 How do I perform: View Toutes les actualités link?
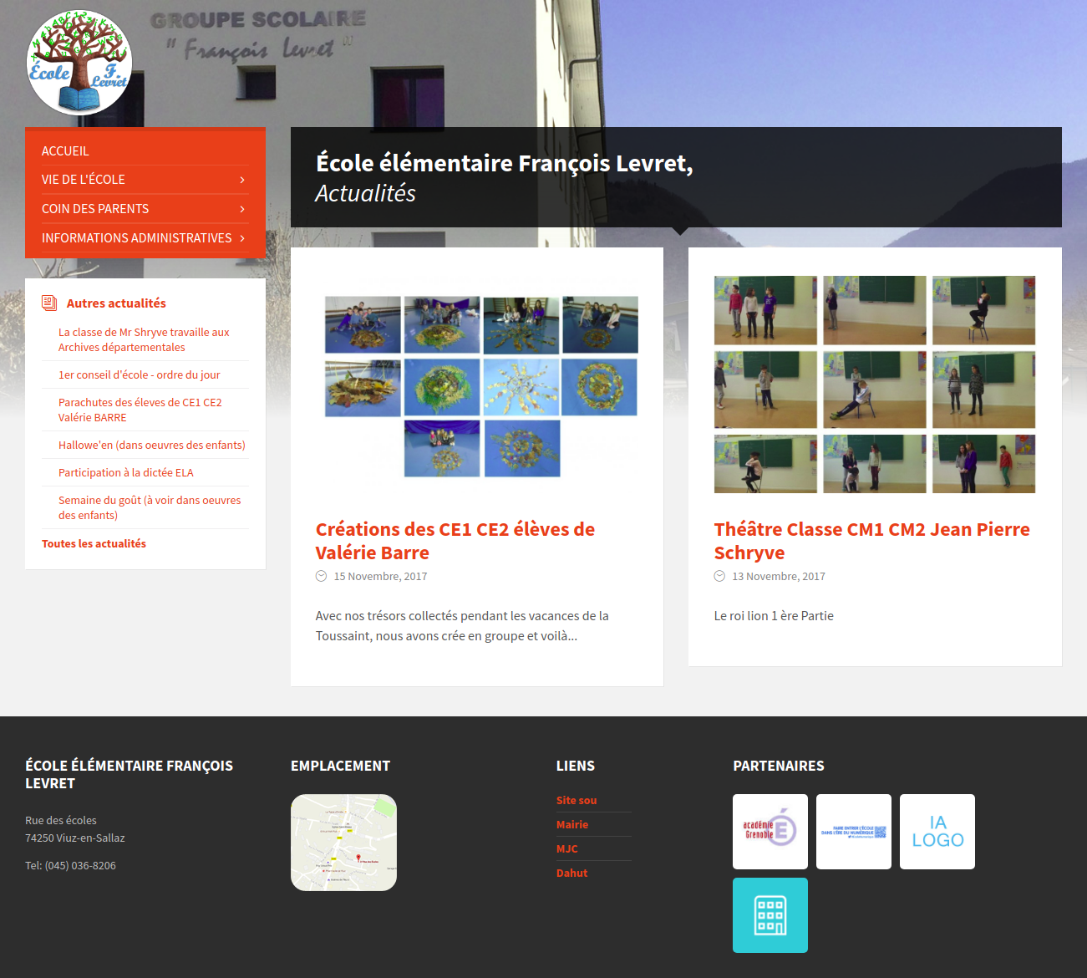tap(94, 543)
